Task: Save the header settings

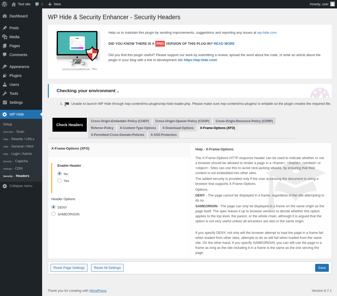Action: pos(322,268)
